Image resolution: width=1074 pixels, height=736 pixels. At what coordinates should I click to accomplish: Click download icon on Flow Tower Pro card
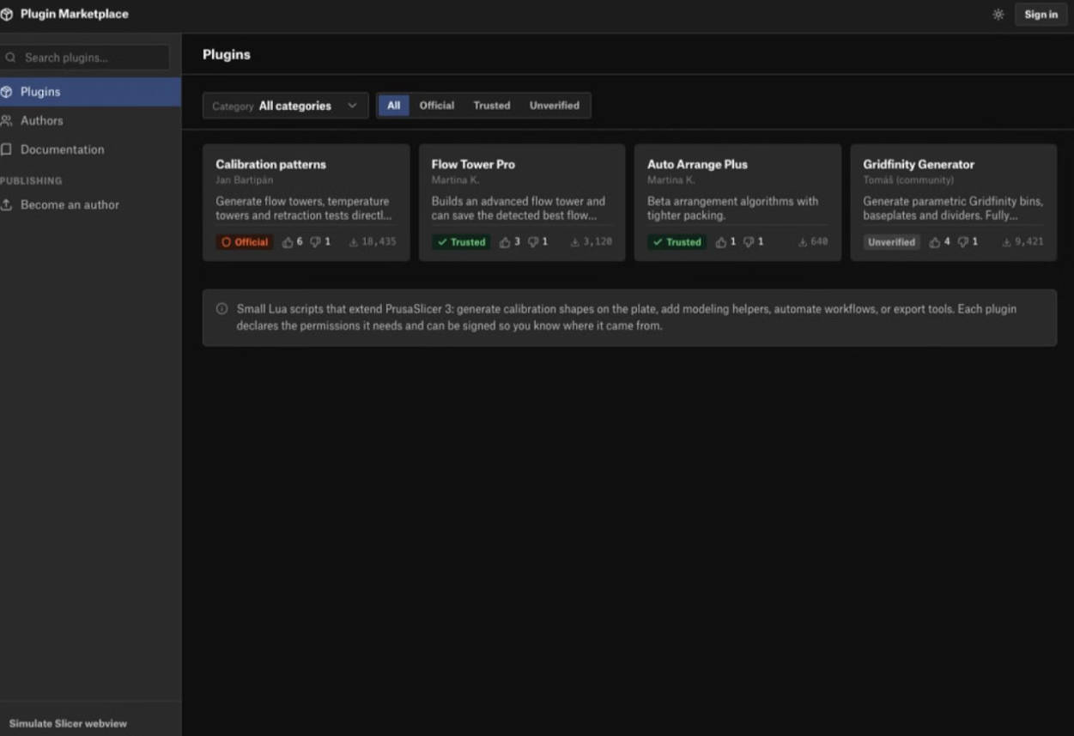coord(575,242)
